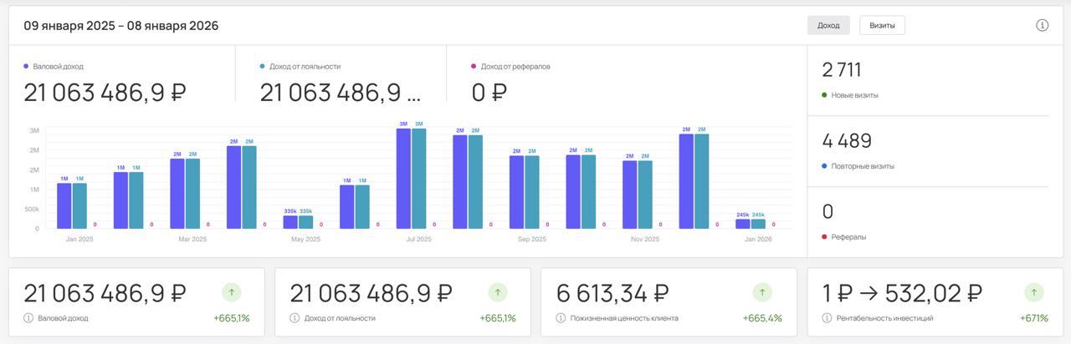Click the teal bar for Sep 2025
The width and height of the screenshot is (1071, 344).
pyautogui.click(x=532, y=192)
